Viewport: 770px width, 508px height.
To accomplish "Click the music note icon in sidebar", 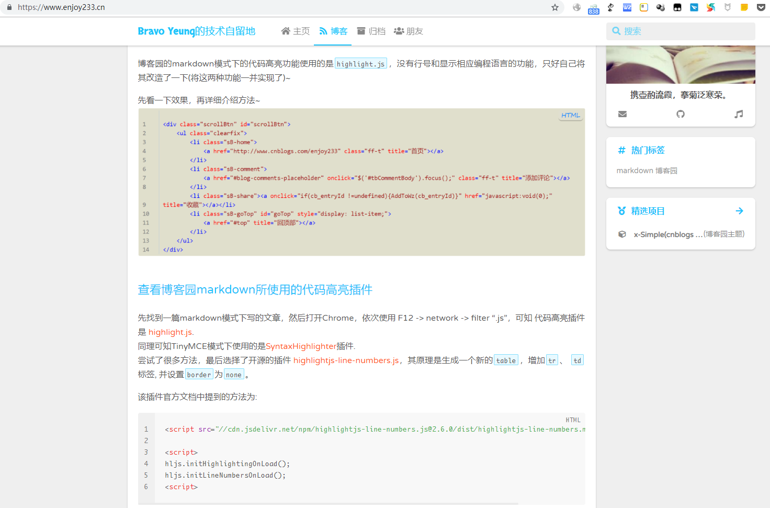I will pos(739,114).
